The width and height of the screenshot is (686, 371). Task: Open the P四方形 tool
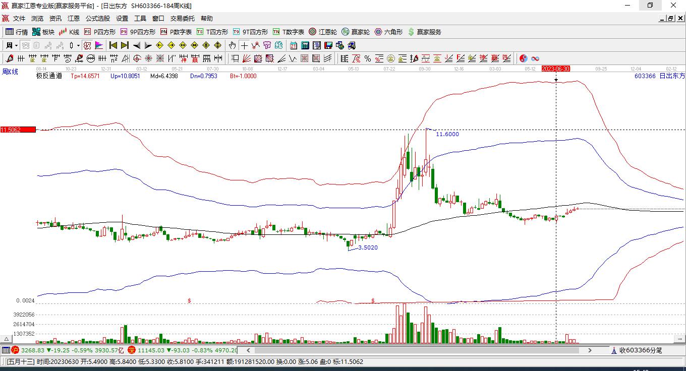pos(99,32)
